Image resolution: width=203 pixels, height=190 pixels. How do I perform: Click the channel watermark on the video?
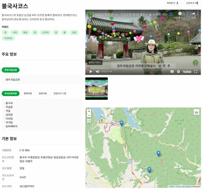click(196, 63)
